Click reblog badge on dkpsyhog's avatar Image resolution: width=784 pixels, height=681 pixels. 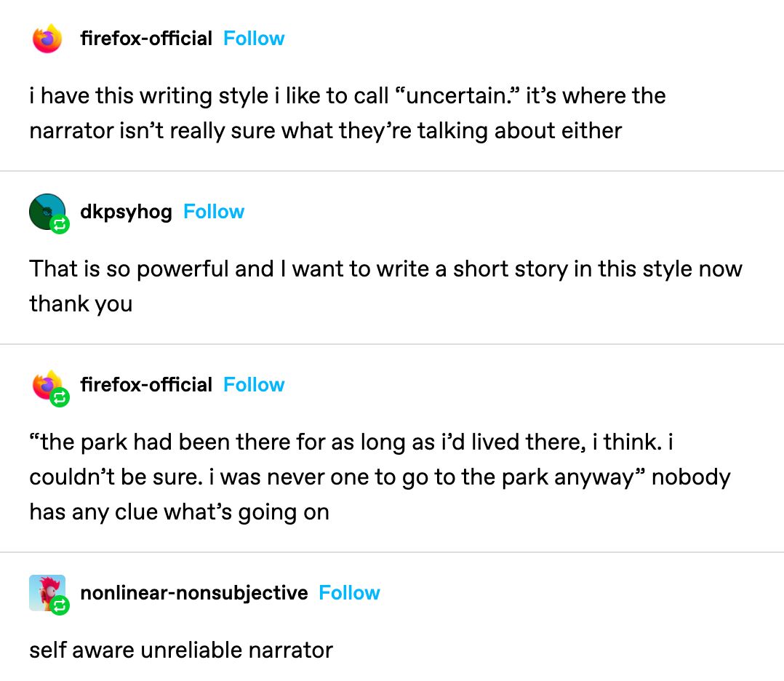point(60,226)
